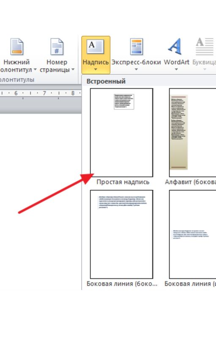Image resolution: width=216 pixels, height=338 pixels.
Task: Open the Номер страницы dropdown arrow
Action: [73, 70]
